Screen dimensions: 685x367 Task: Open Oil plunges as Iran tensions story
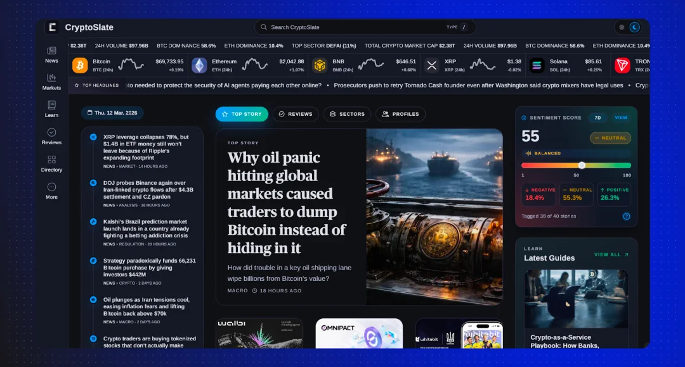[x=147, y=306]
